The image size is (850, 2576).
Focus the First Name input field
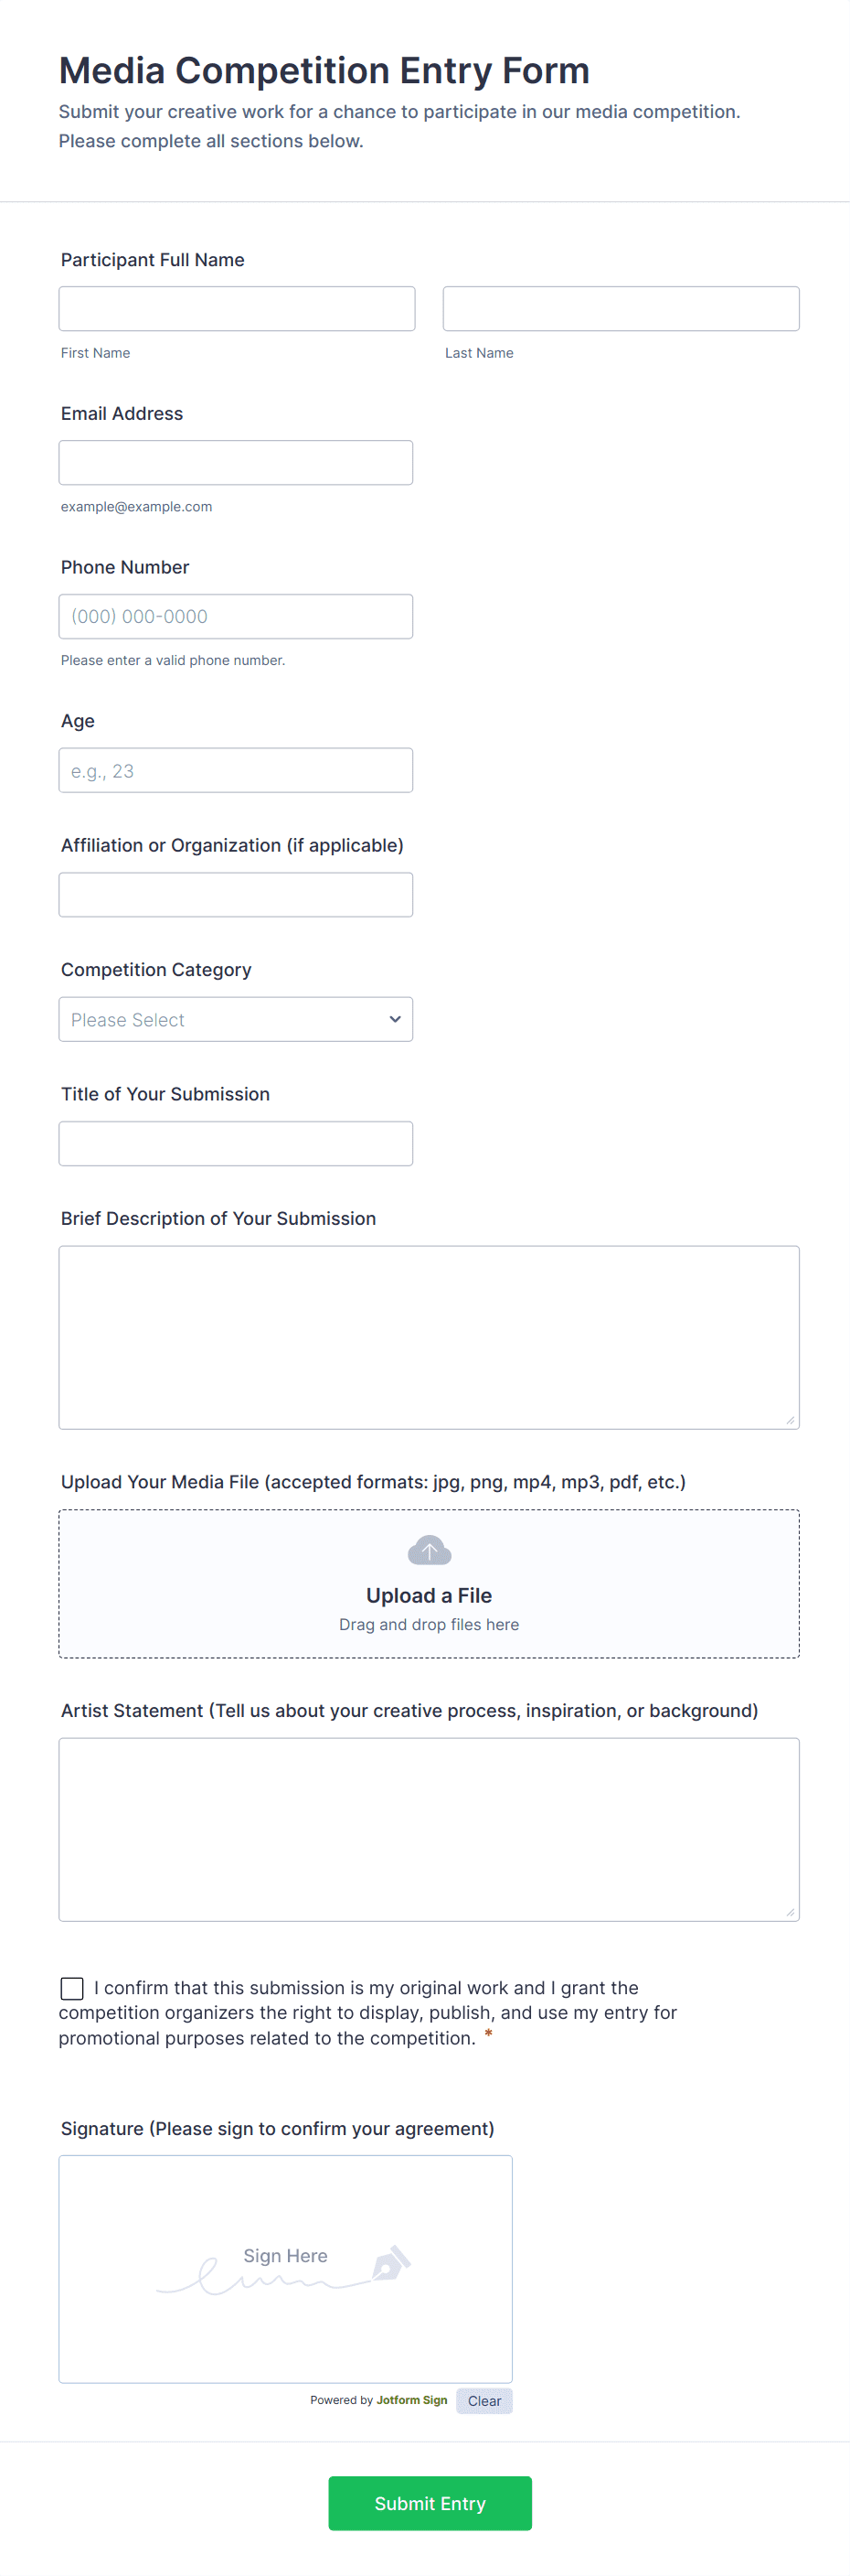[237, 309]
